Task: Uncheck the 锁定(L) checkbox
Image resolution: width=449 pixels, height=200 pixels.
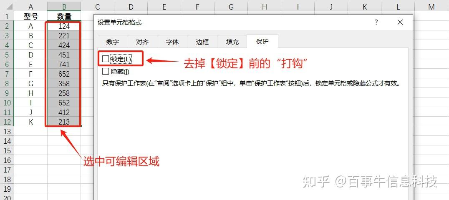Action: [x=106, y=59]
